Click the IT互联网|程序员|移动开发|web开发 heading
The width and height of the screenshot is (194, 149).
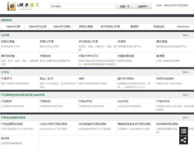[x=23, y=95]
